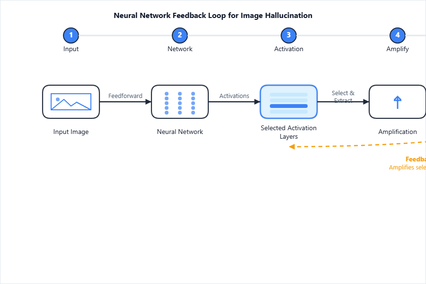
Task: Select the Input Image picture icon box
Action: 71,102
